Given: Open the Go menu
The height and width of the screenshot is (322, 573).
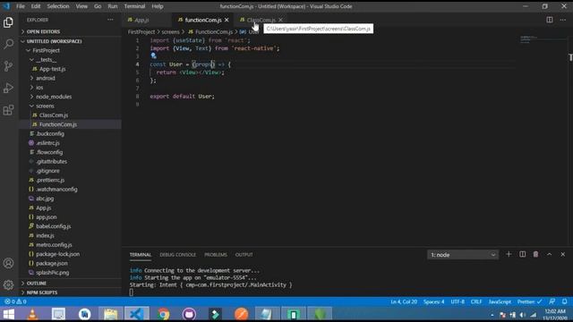Looking at the screenshot, I should coord(98,6).
